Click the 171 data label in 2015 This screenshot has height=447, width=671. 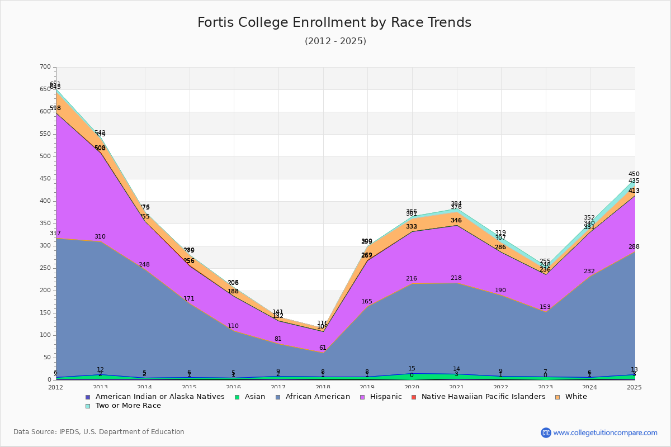[x=189, y=299]
